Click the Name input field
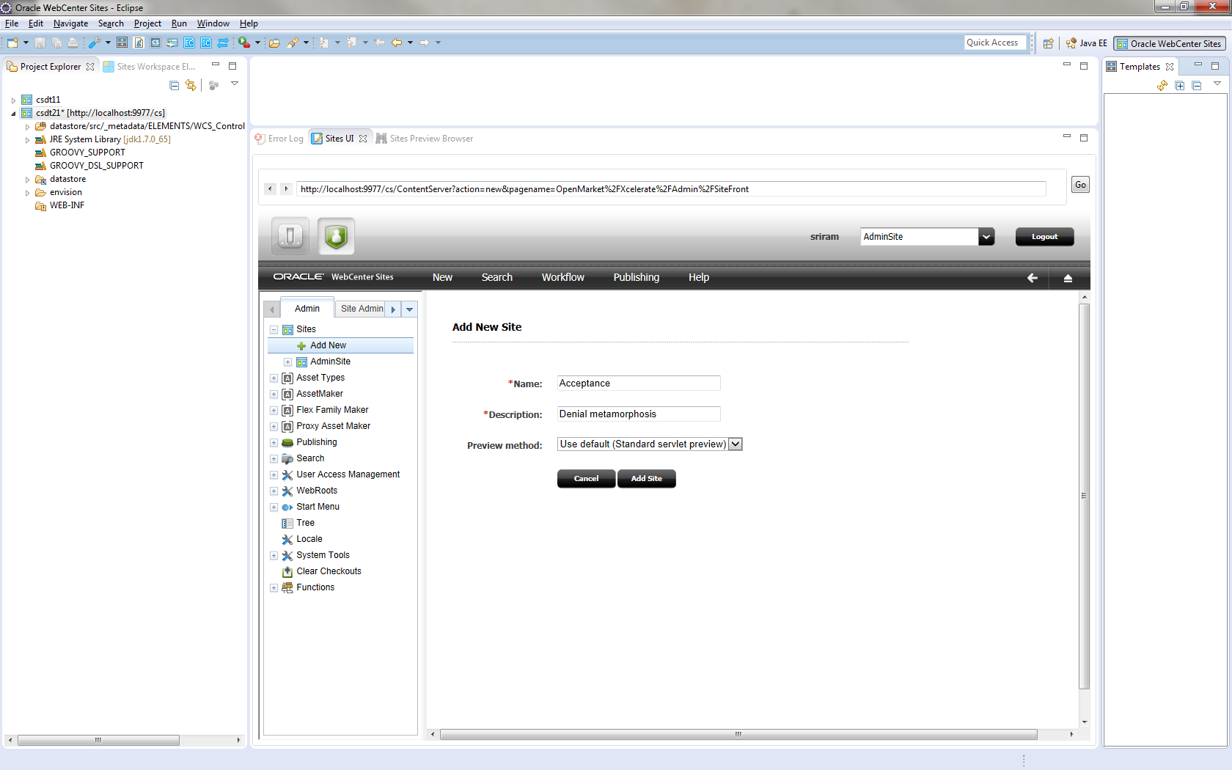 (639, 384)
